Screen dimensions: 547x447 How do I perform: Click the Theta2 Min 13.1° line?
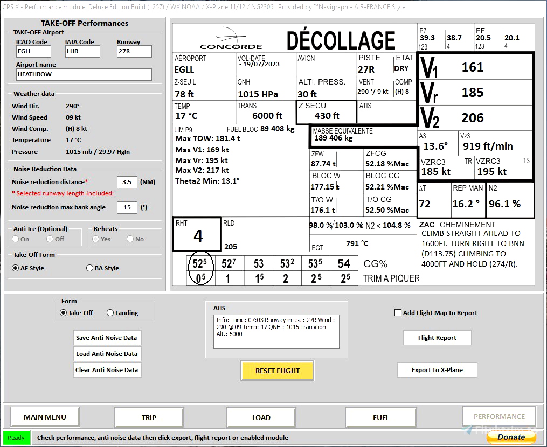click(x=207, y=181)
